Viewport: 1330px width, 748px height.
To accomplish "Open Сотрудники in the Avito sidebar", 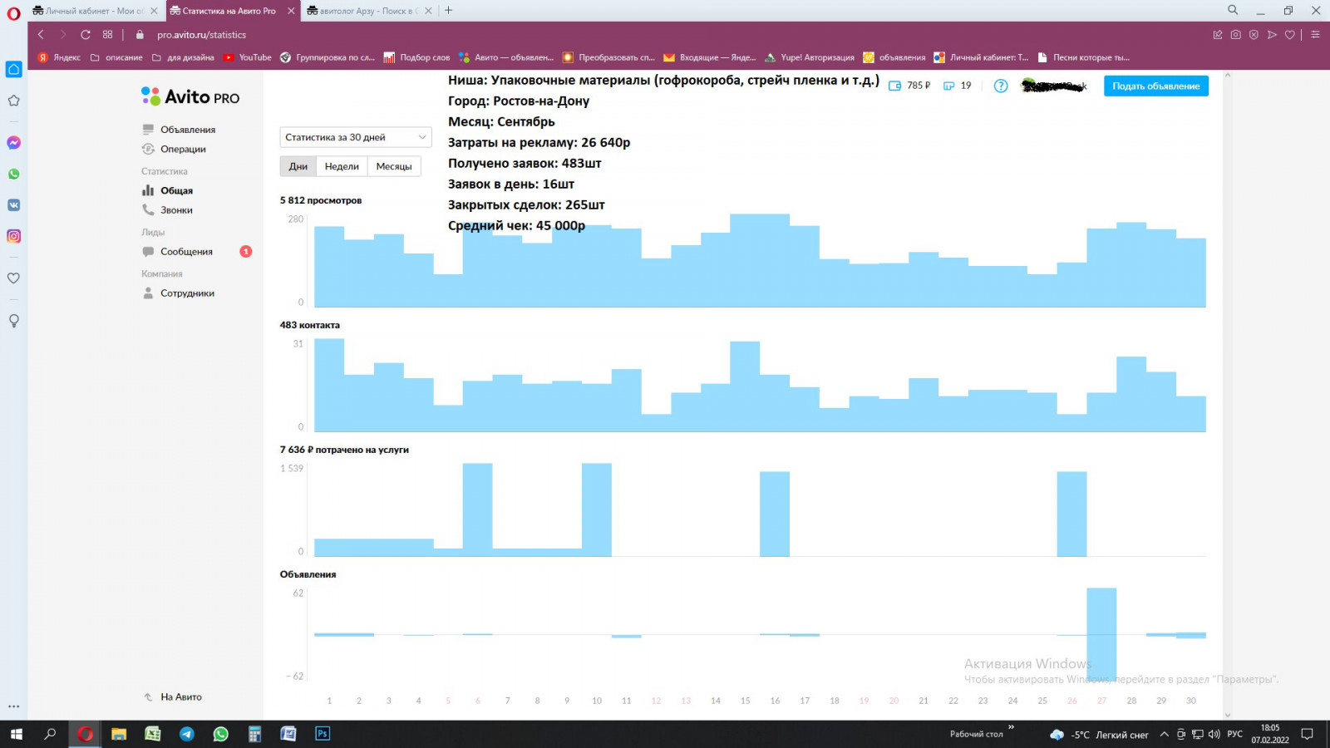I will click(187, 293).
